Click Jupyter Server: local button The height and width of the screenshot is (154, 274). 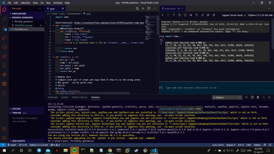[234, 15]
